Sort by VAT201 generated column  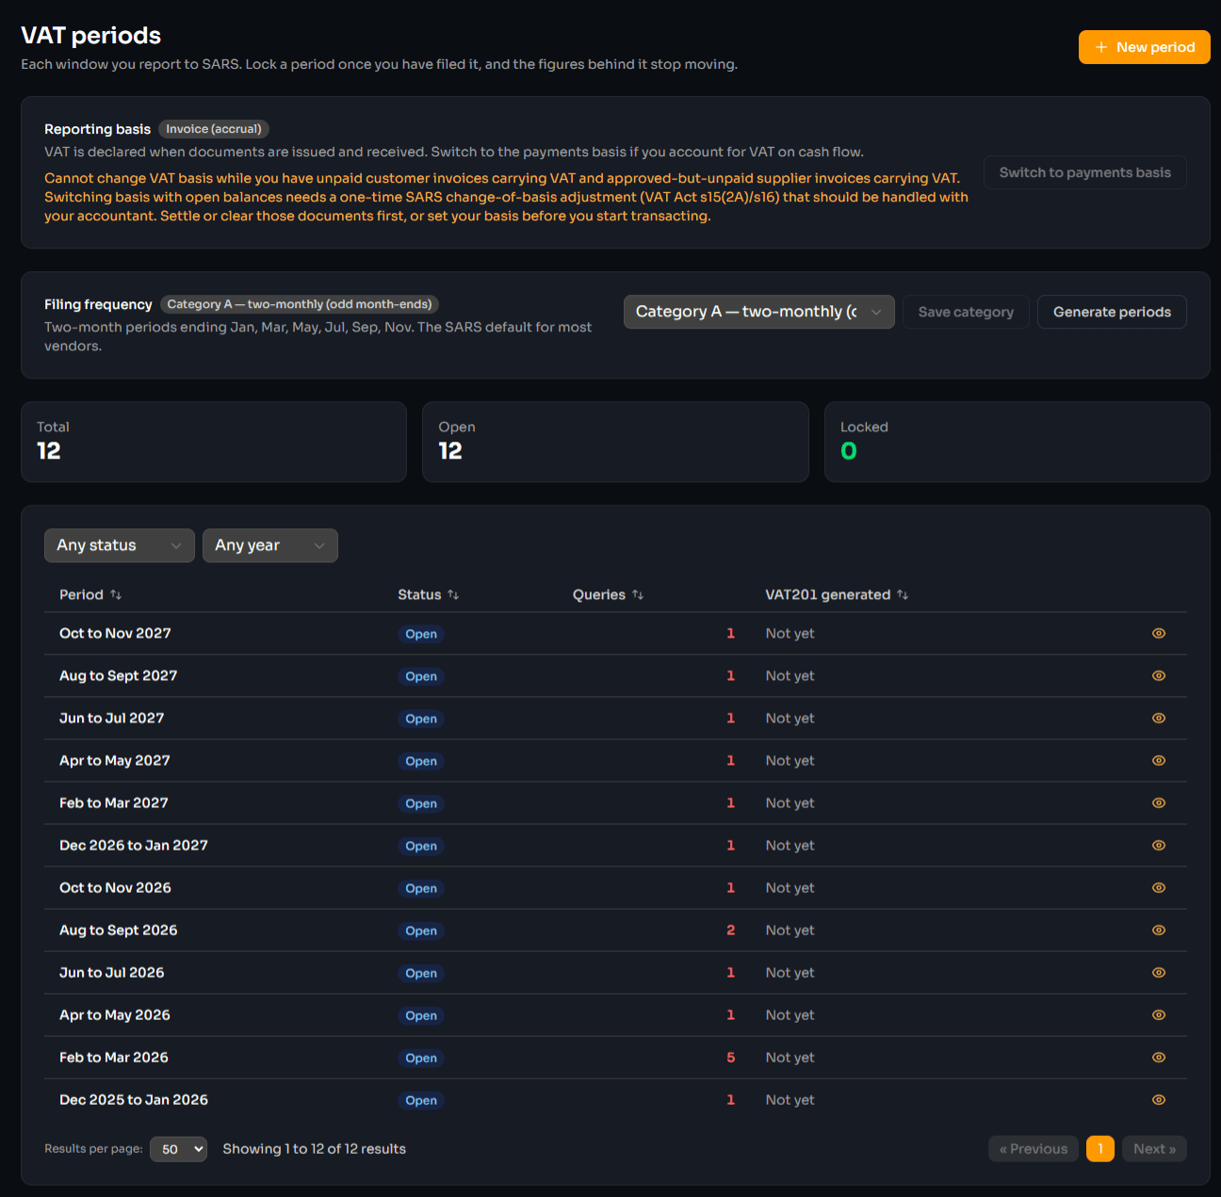point(837,595)
